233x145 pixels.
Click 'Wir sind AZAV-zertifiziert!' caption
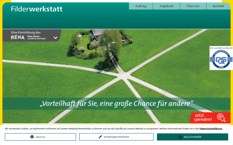tap(221, 48)
